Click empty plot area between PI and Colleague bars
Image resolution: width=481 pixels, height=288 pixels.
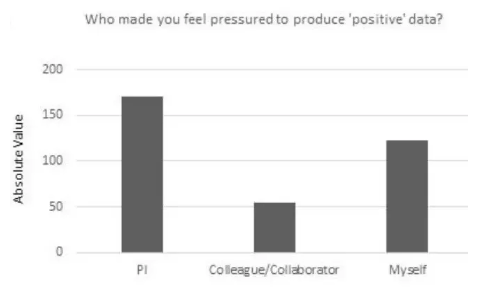(x=209, y=160)
